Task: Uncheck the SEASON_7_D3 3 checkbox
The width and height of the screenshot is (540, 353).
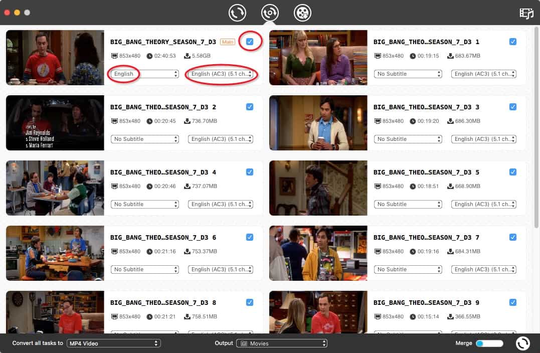Action: pos(513,107)
